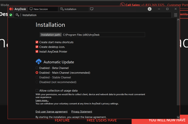Screen dimensions: 188x124
Task: Enable Allow collection of usage data
Action: [x=37, y=90]
